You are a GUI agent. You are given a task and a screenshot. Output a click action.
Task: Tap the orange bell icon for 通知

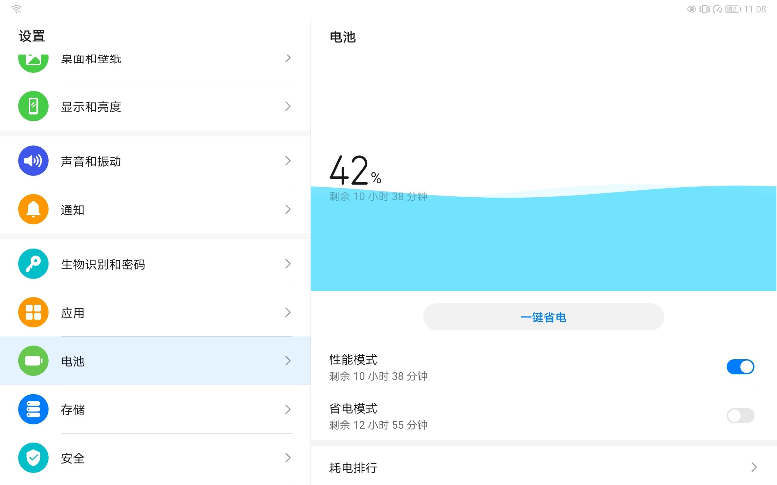pyautogui.click(x=33, y=209)
